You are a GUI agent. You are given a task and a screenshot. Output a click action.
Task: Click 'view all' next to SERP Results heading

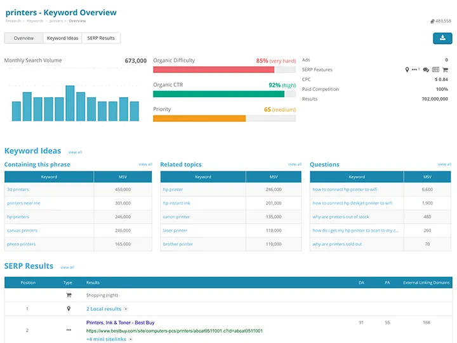(x=67, y=267)
